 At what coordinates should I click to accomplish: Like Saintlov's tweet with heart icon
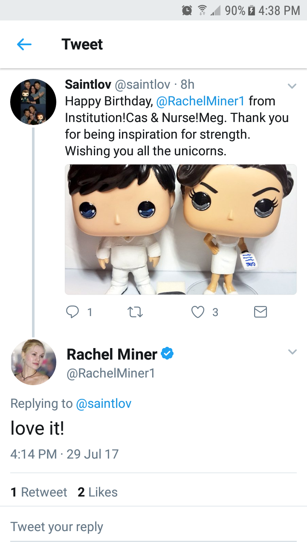coord(197,313)
